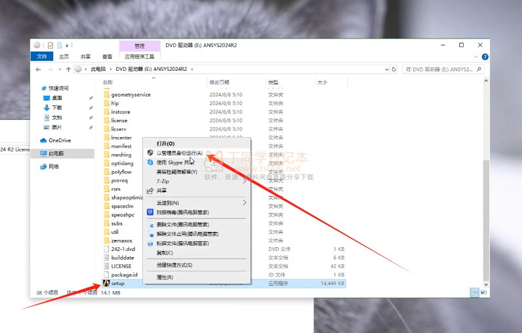Click the properties quick access icon
The height and width of the screenshot is (333, 522).
point(50,45)
